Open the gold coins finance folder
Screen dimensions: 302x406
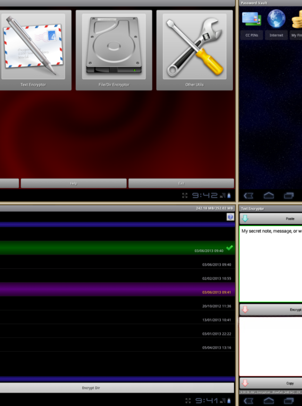(297, 23)
